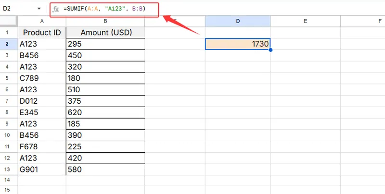Select the cell containing C789
Viewport: 385px width, 194px height.
tap(42, 78)
